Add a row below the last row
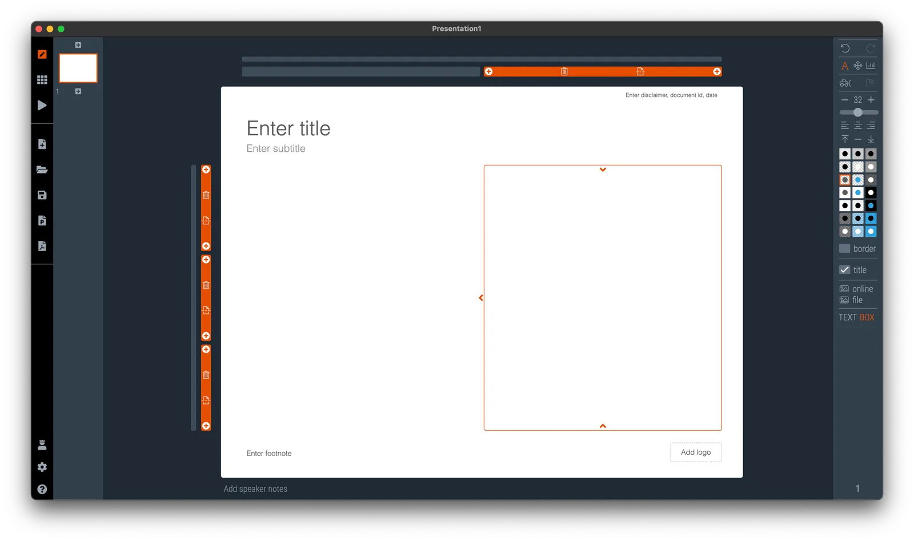Screen dimensions: 914x541 [206, 426]
